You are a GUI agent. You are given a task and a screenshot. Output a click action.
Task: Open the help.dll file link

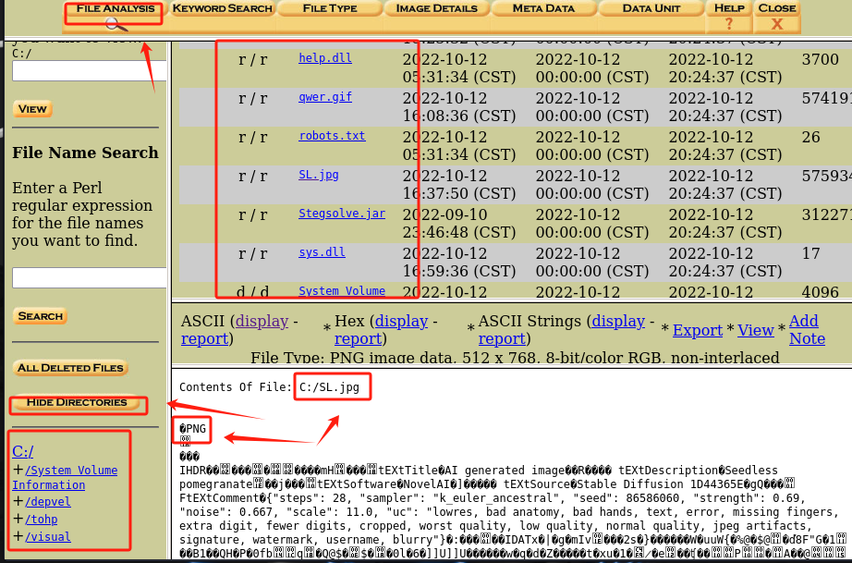point(325,58)
